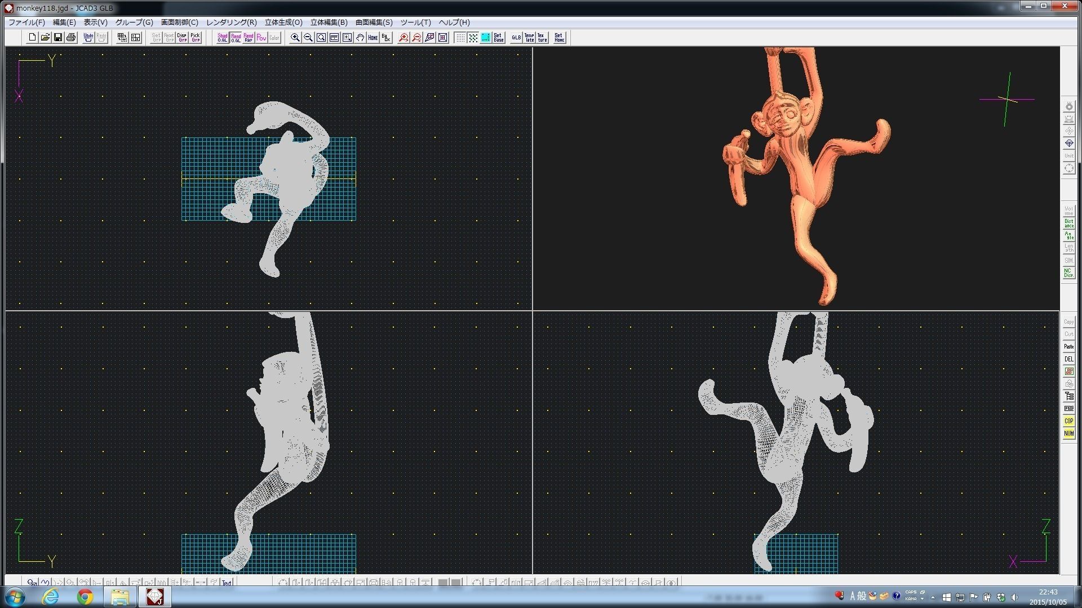
Task: Open the 立体生成(O) menu
Action: [x=283, y=23]
